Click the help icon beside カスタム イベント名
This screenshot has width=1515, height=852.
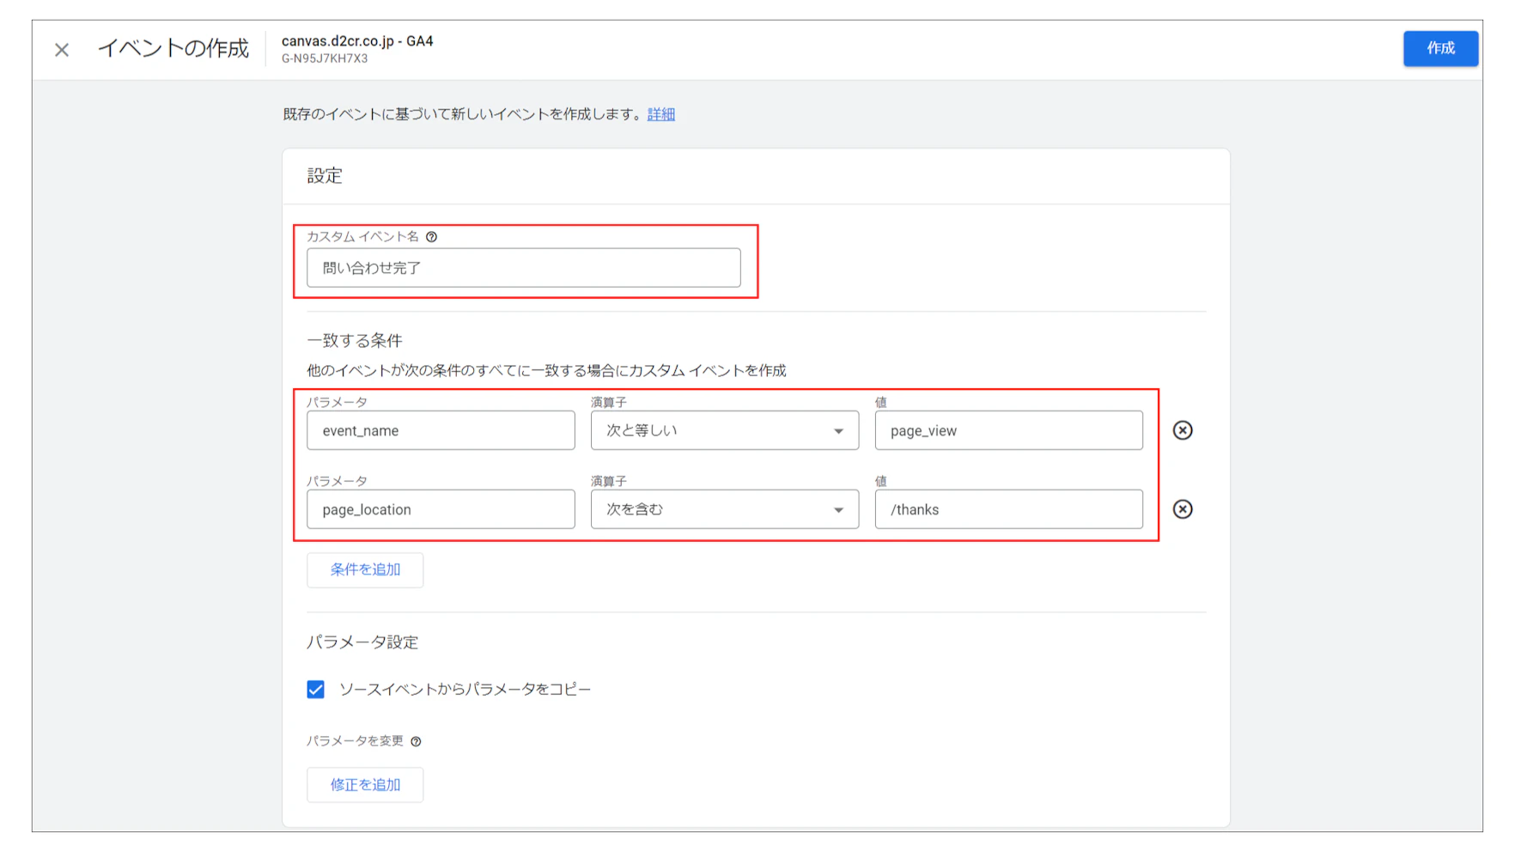[432, 237]
